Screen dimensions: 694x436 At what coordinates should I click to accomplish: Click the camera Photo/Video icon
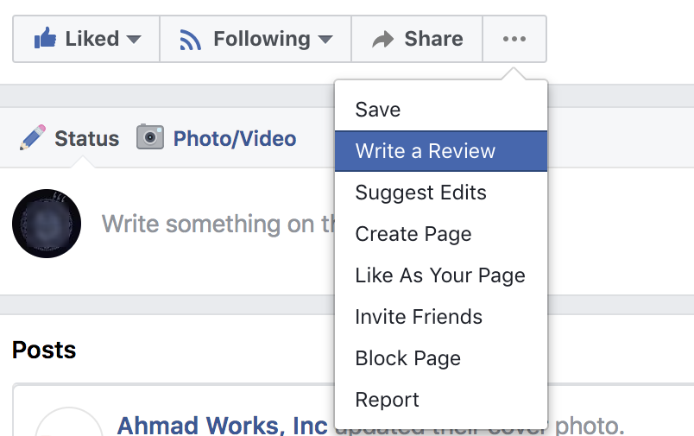tap(150, 138)
